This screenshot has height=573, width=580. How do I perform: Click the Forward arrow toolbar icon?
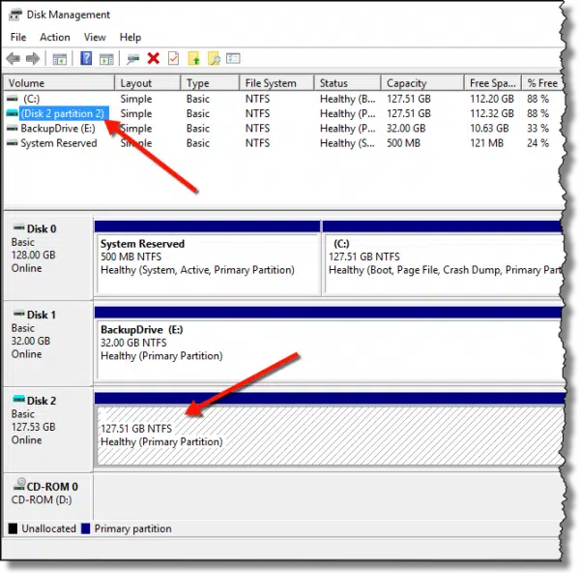(33, 59)
